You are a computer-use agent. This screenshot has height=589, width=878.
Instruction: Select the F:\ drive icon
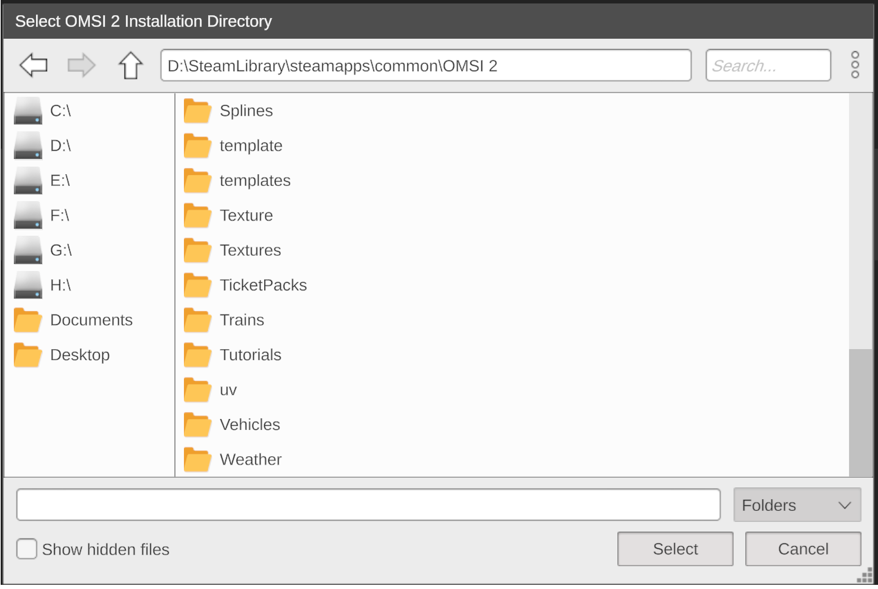[28, 215]
